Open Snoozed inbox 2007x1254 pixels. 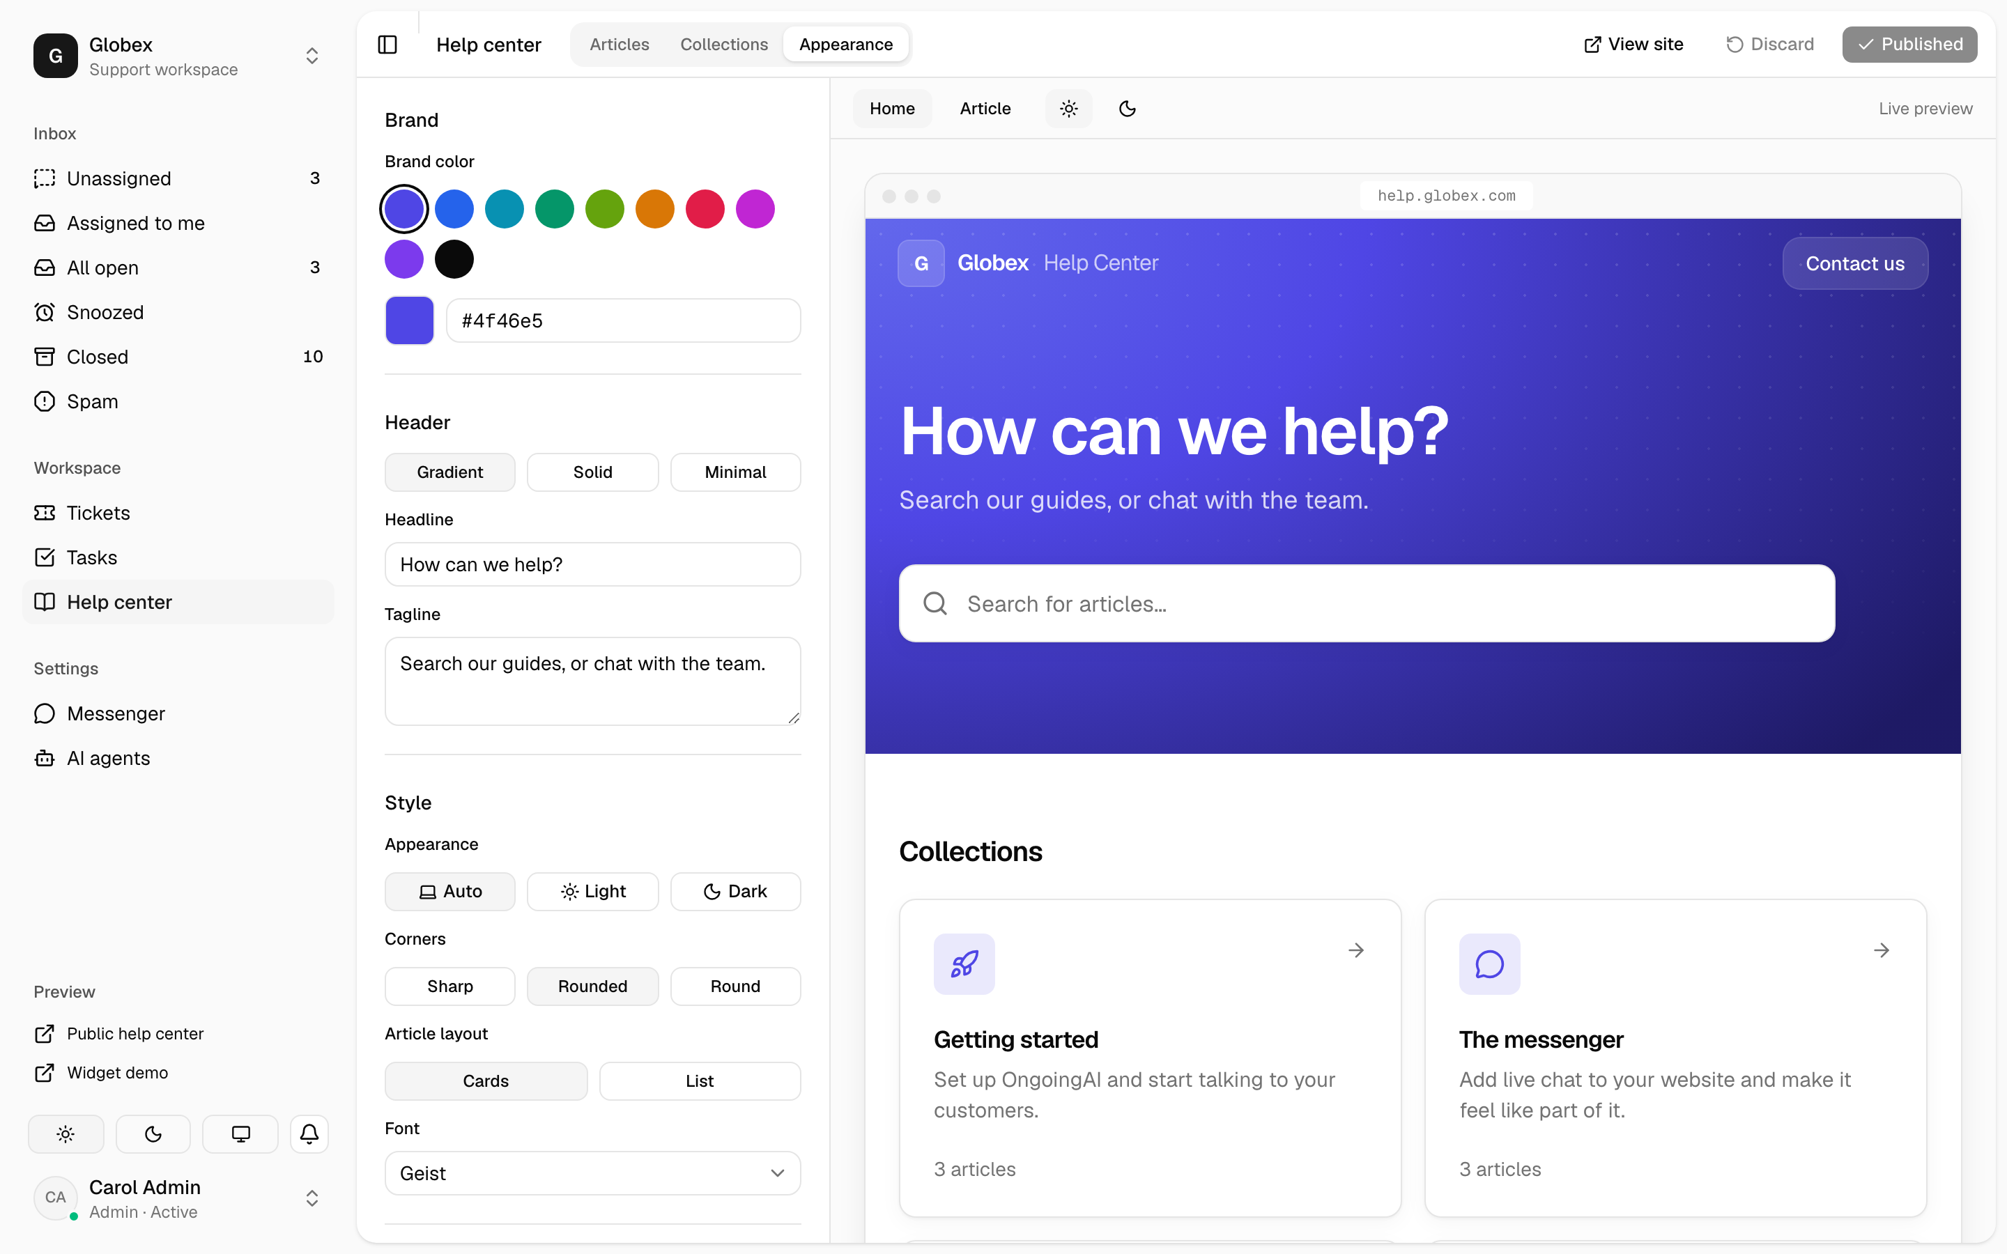pos(178,312)
